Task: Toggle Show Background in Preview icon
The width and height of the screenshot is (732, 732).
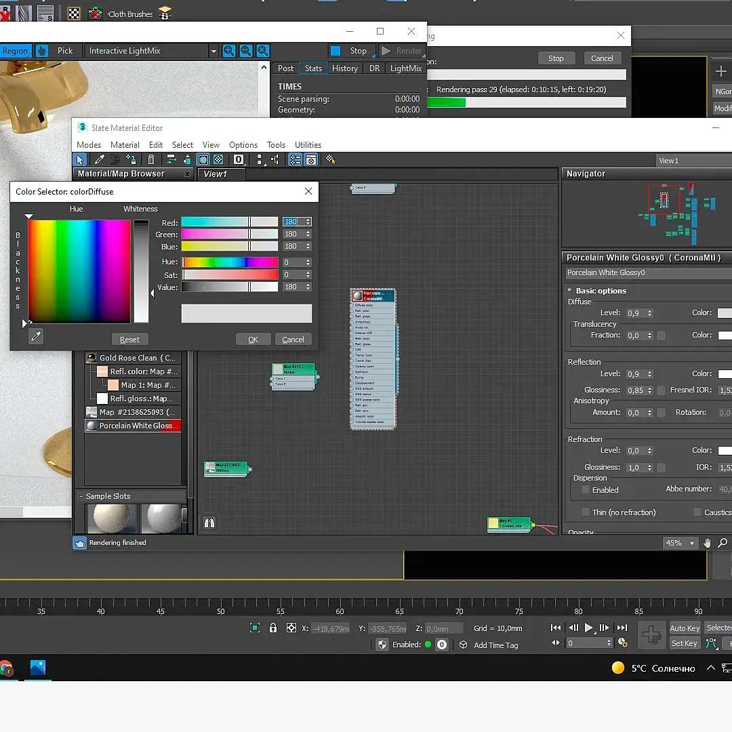Action: 218,160
